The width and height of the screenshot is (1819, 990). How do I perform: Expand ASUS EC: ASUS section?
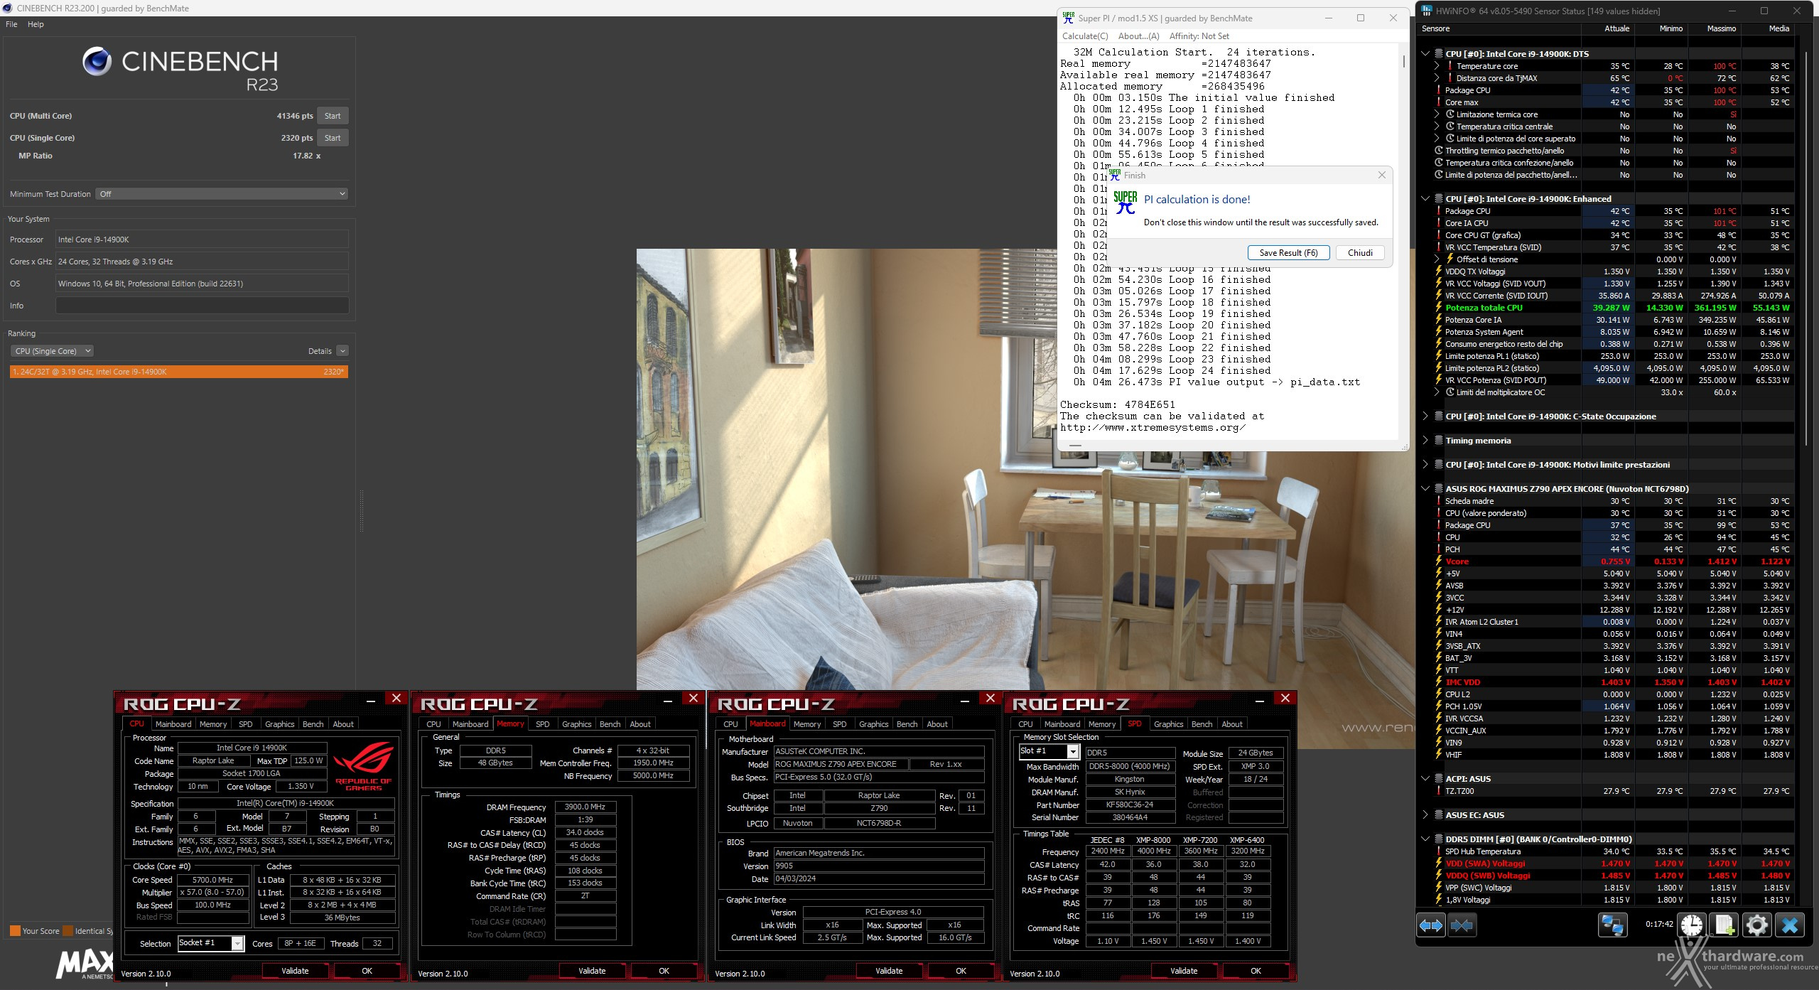tap(1425, 815)
